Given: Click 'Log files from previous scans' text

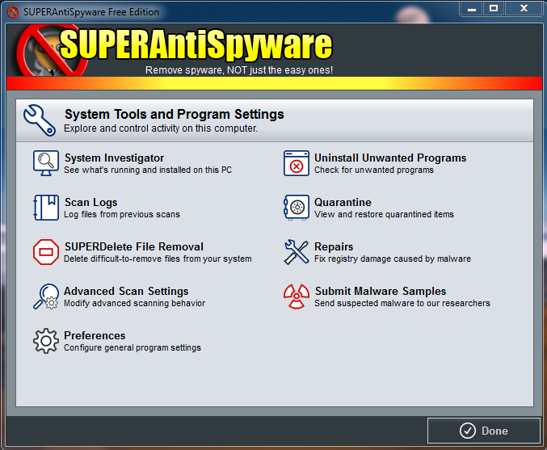Looking at the screenshot, I should tap(122, 214).
